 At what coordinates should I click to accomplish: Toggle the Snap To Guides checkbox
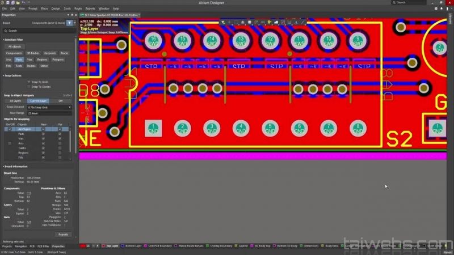29,87
